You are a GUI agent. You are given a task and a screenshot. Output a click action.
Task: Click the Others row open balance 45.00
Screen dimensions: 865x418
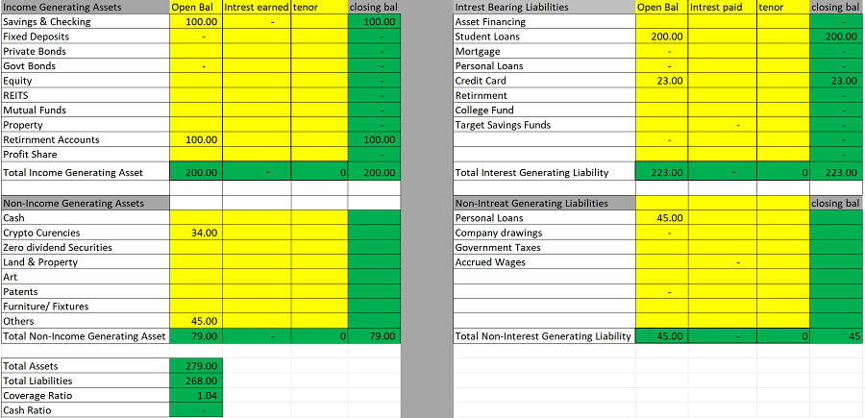195,321
